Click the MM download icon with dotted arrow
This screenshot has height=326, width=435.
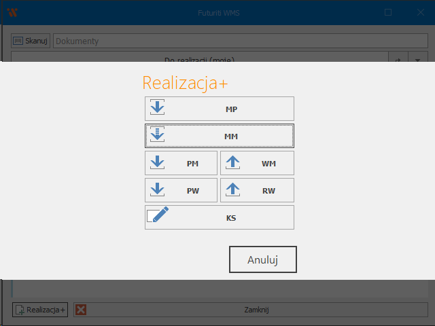[158, 136]
